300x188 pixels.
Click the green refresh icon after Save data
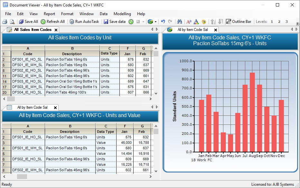[131, 22]
